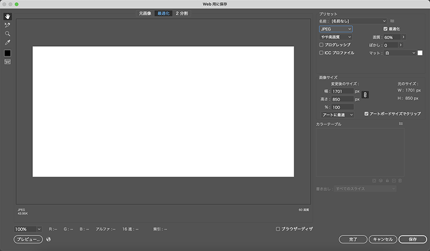
Task: Open the マット color dropdown
Action: click(400, 53)
